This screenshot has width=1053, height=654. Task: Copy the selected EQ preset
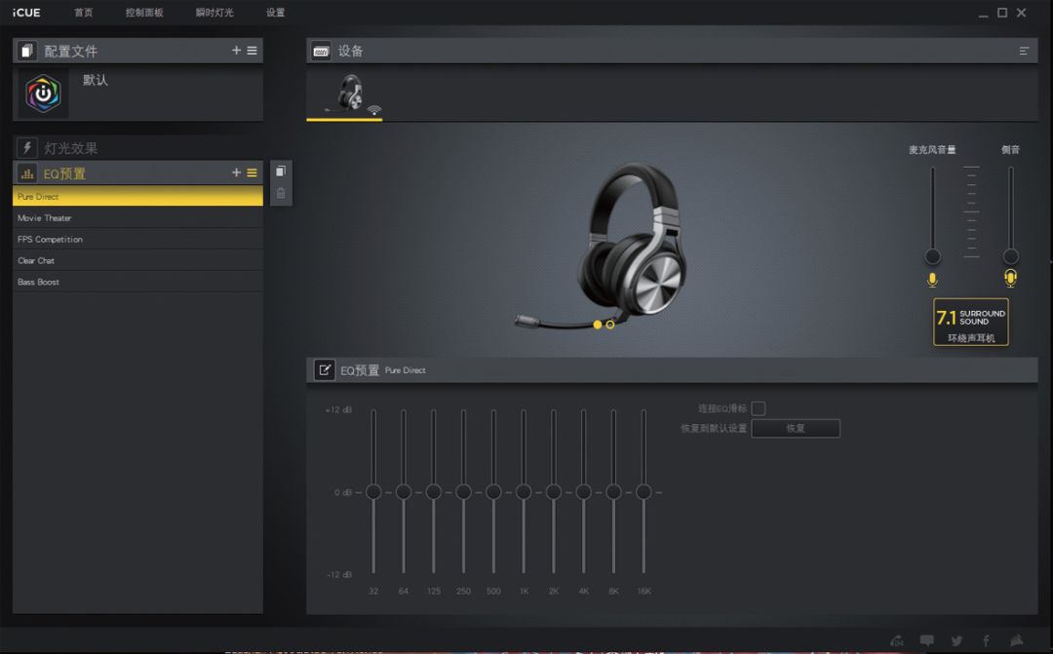(281, 172)
